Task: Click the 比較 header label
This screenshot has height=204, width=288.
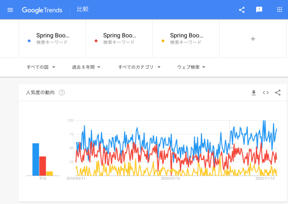Action: 82,9
